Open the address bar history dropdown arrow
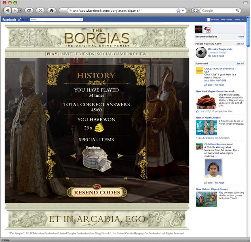Screen dimensions: 251x242 click(x=183, y=10)
